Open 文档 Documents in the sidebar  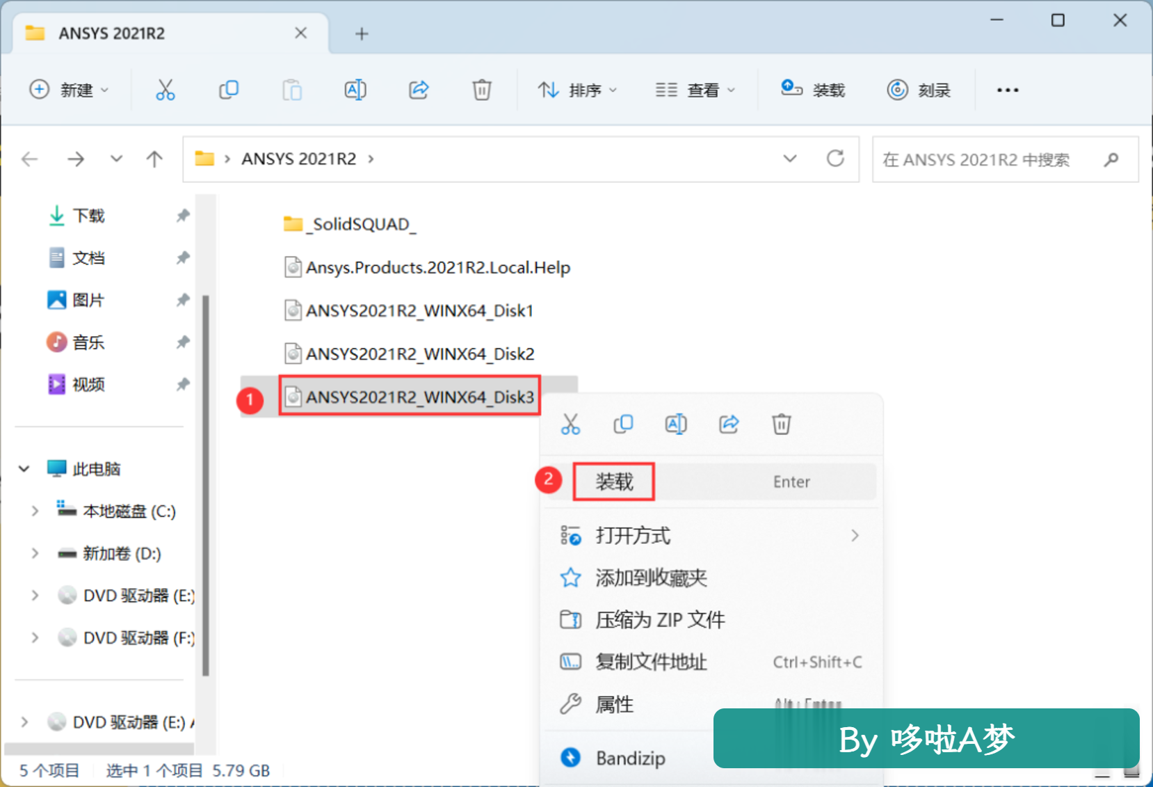coord(89,258)
